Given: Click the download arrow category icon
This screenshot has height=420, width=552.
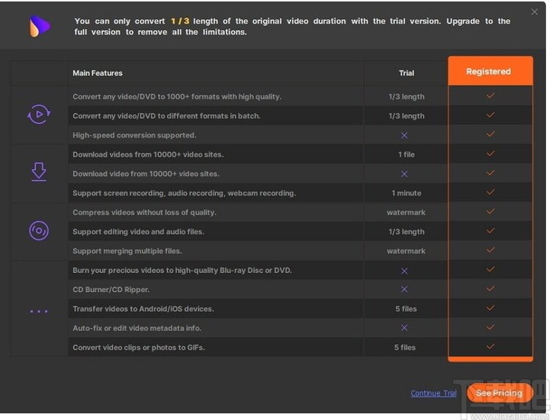Looking at the screenshot, I should click(38, 172).
